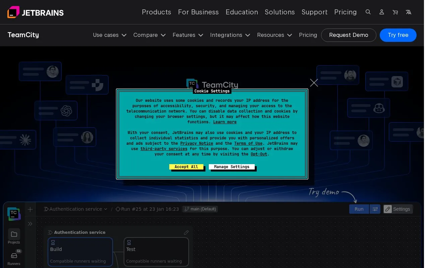The image size is (429, 268).
Task: Open the Terms of Use link
Action: tap(248, 143)
